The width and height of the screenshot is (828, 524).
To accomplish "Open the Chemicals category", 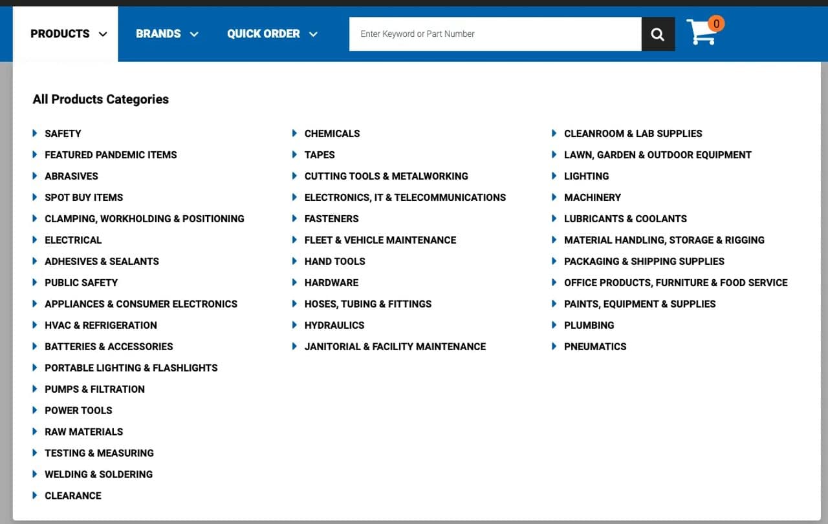I will pos(332,134).
